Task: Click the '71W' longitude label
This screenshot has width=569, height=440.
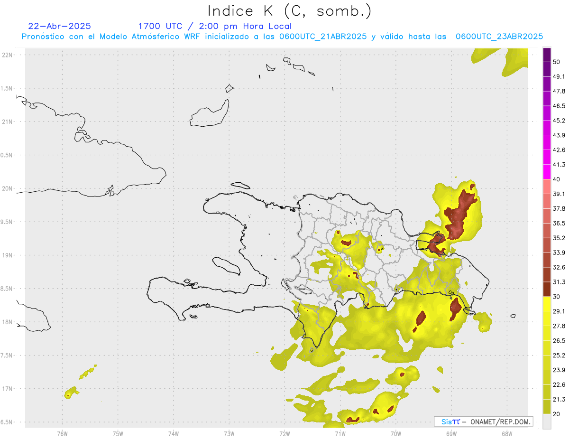Action: [x=340, y=434]
